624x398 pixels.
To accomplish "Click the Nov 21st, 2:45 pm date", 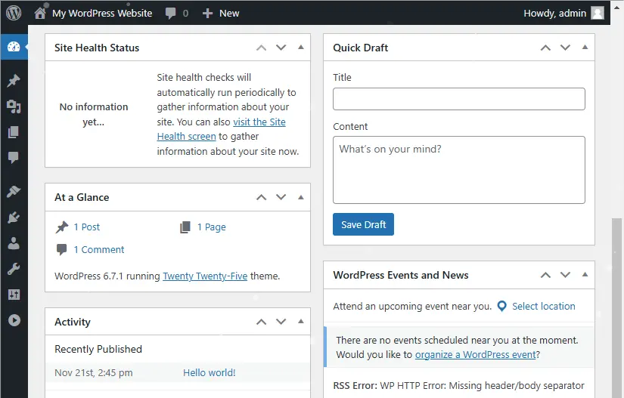I will pos(94,373).
